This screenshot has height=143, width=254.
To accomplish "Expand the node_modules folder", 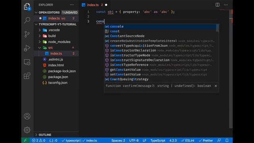I will 40,42.
